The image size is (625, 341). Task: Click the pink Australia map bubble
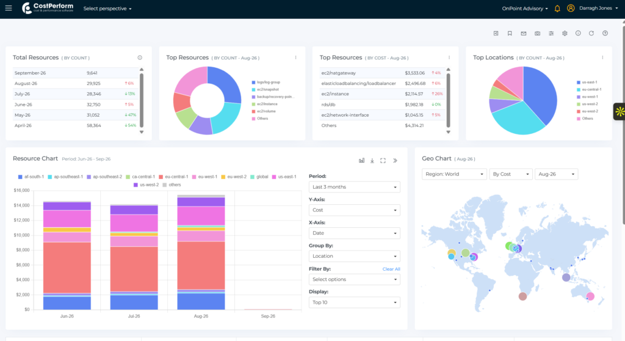click(x=590, y=296)
